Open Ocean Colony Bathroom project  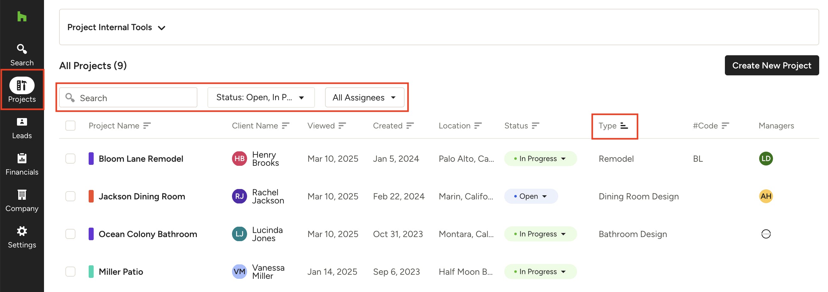coord(148,234)
